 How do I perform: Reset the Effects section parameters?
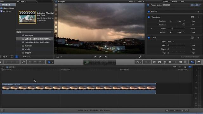click(198, 12)
